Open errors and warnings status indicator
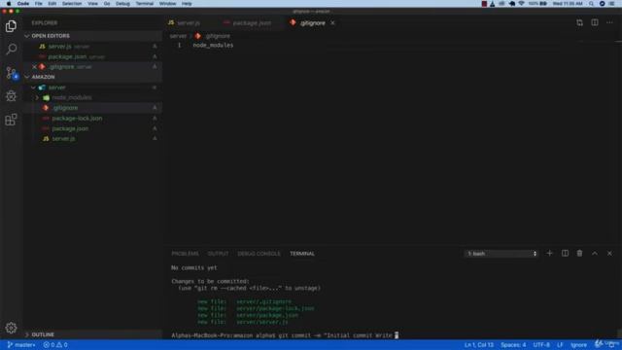 tap(55, 345)
